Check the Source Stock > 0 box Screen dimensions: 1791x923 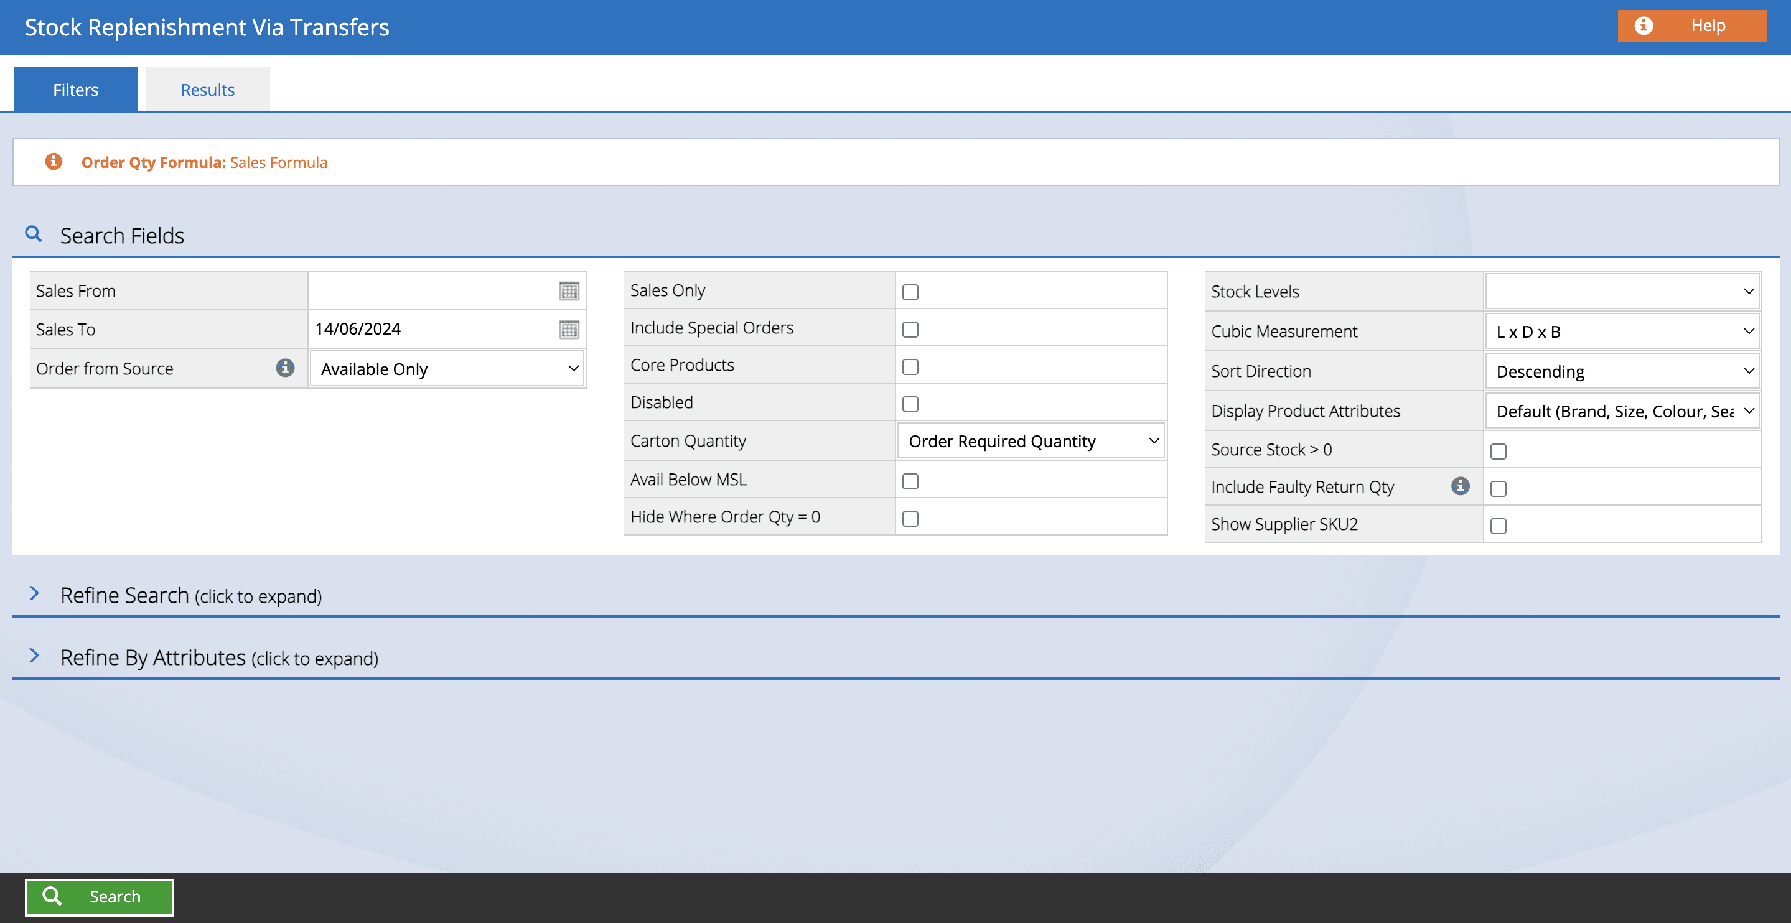(x=1498, y=451)
